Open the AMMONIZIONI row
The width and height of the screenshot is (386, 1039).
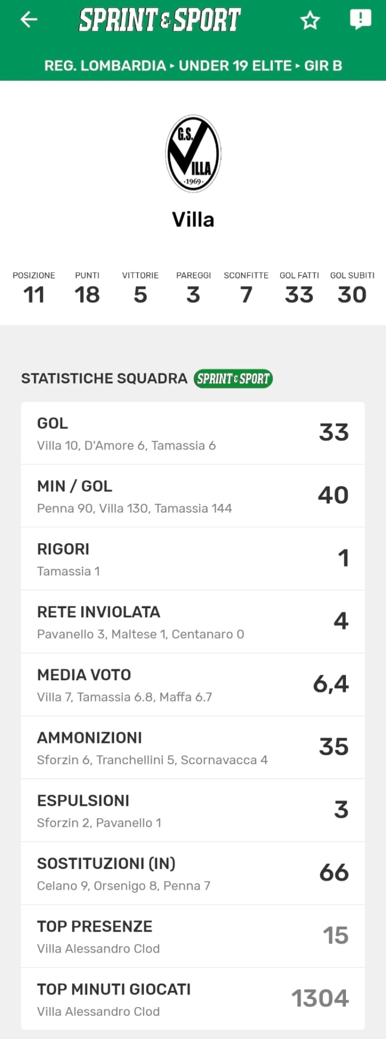pos(193,748)
